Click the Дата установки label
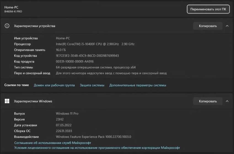 (x=26, y=125)
